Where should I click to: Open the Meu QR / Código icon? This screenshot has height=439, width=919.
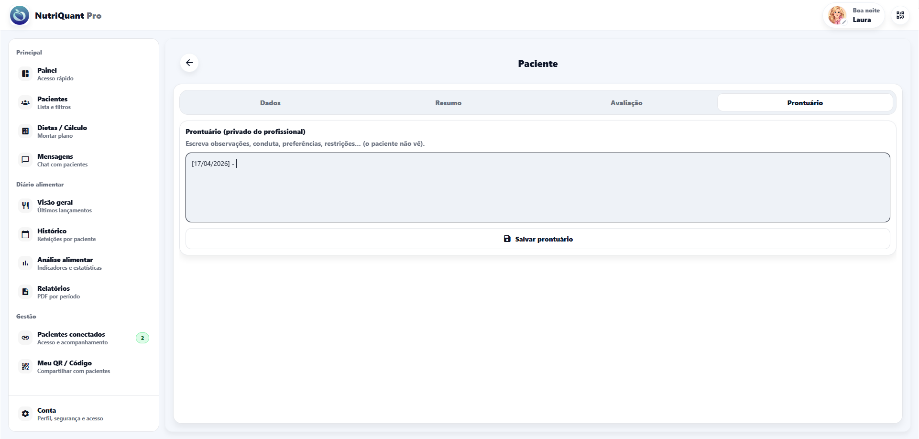(x=25, y=366)
